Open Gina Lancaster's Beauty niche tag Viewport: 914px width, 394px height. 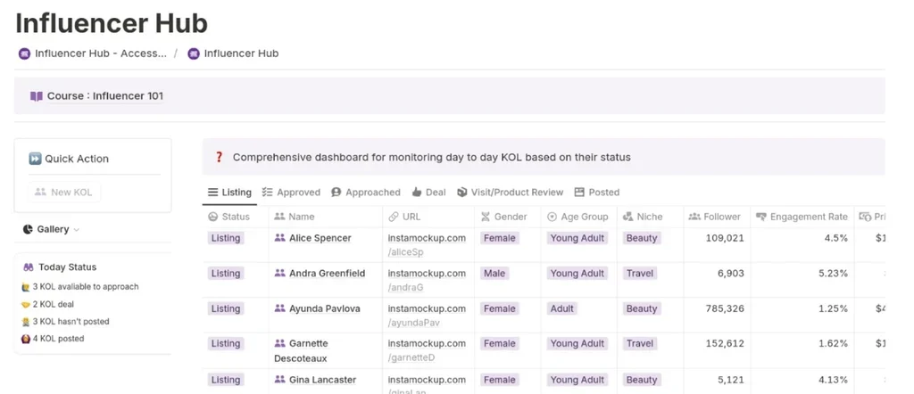pyautogui.click(x=641, y=380)
